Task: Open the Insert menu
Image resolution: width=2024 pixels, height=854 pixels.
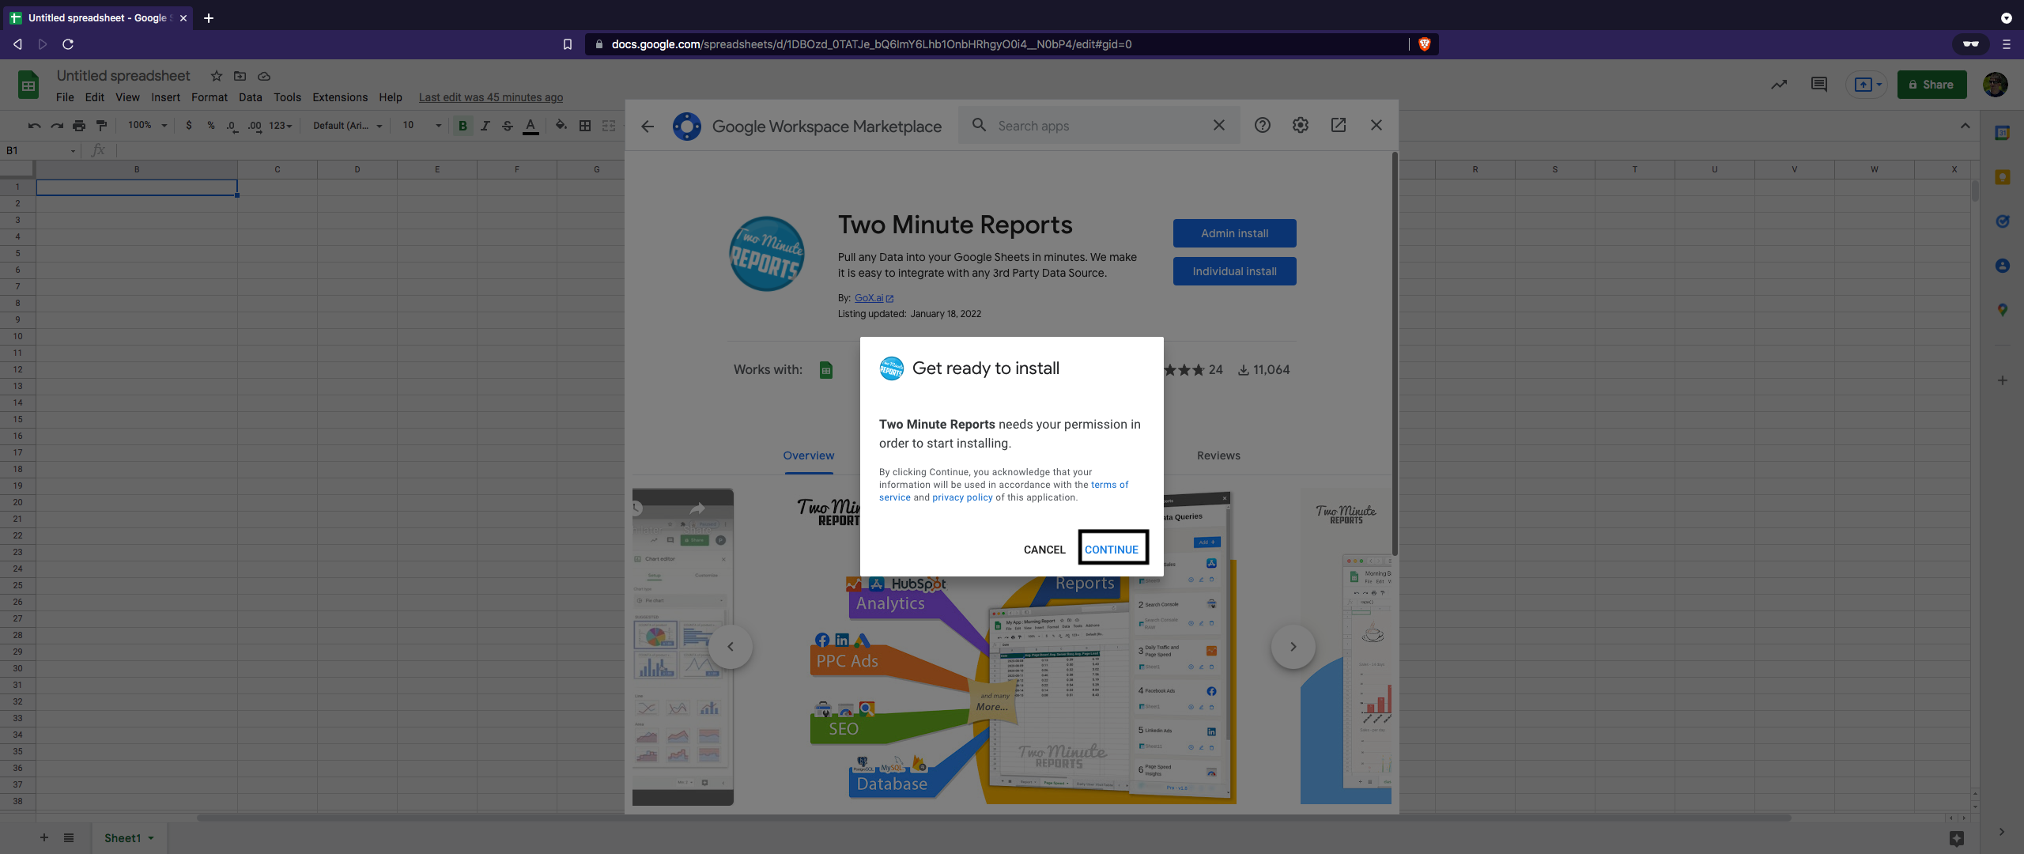Action: point(165,97)
